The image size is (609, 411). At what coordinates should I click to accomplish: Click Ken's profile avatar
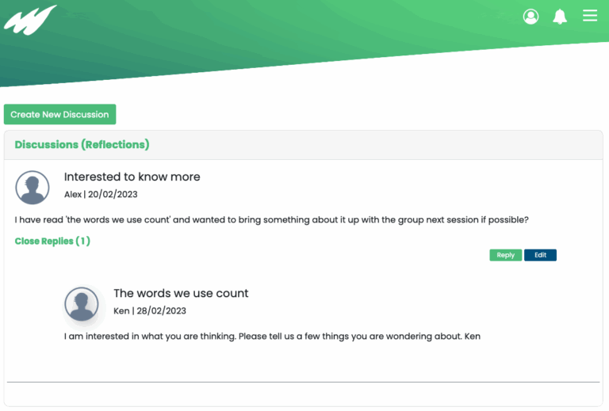point(82,304)
